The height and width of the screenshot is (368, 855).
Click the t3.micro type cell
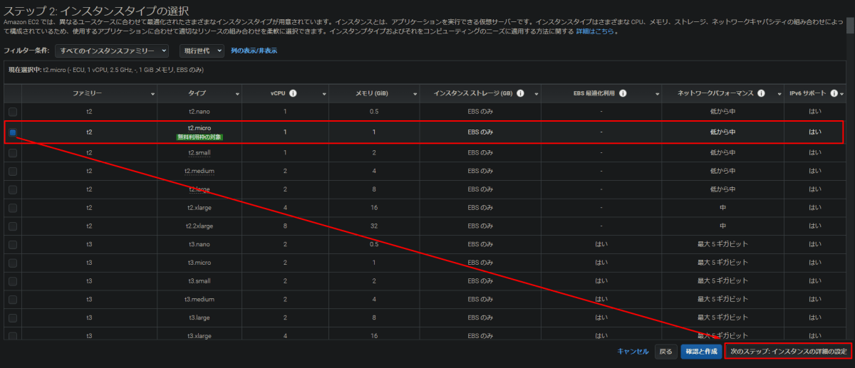(198, 263)
